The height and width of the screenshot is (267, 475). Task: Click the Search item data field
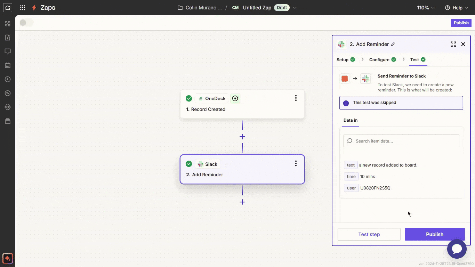[401, 141]
